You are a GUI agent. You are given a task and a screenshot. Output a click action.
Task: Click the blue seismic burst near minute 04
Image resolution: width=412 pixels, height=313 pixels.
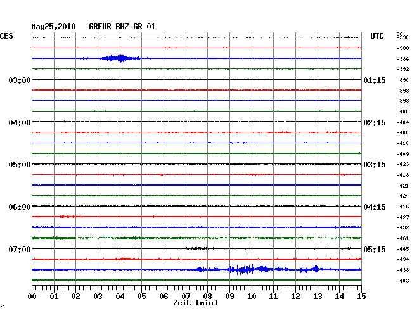[x=120, y=58]
